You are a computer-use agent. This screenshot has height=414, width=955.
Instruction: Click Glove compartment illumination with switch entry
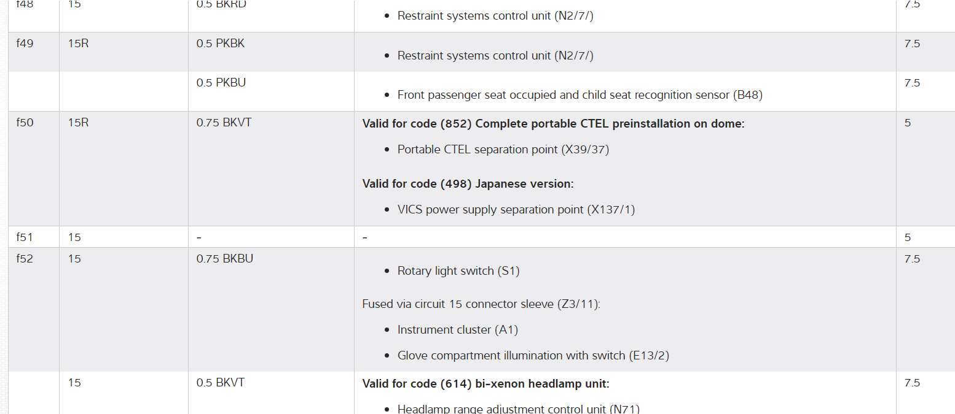pos(533,356)
